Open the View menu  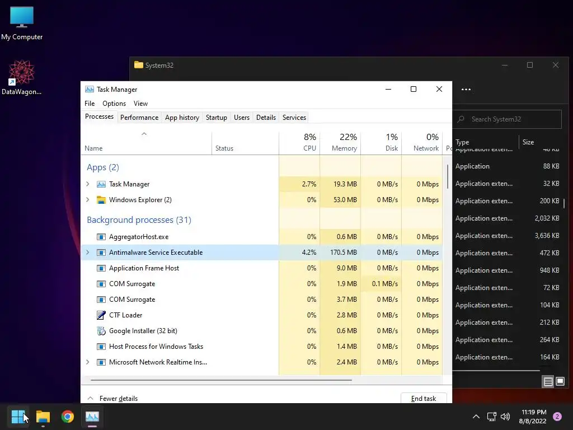(x=140, y=104)
